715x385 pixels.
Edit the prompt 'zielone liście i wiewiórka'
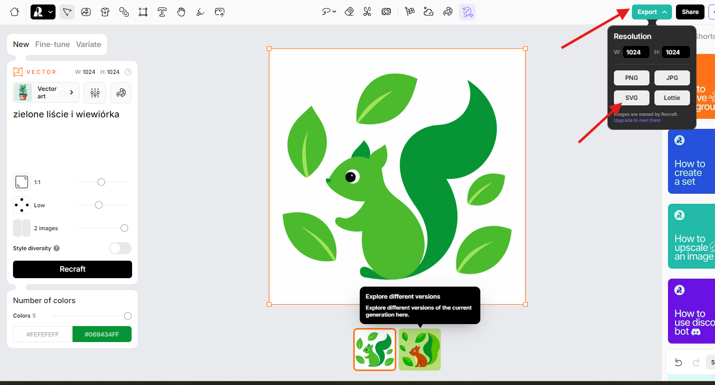coord(66,114)
